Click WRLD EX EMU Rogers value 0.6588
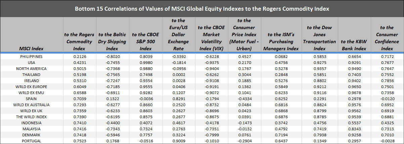The image size is (404, 144). (x=79, y=93)
